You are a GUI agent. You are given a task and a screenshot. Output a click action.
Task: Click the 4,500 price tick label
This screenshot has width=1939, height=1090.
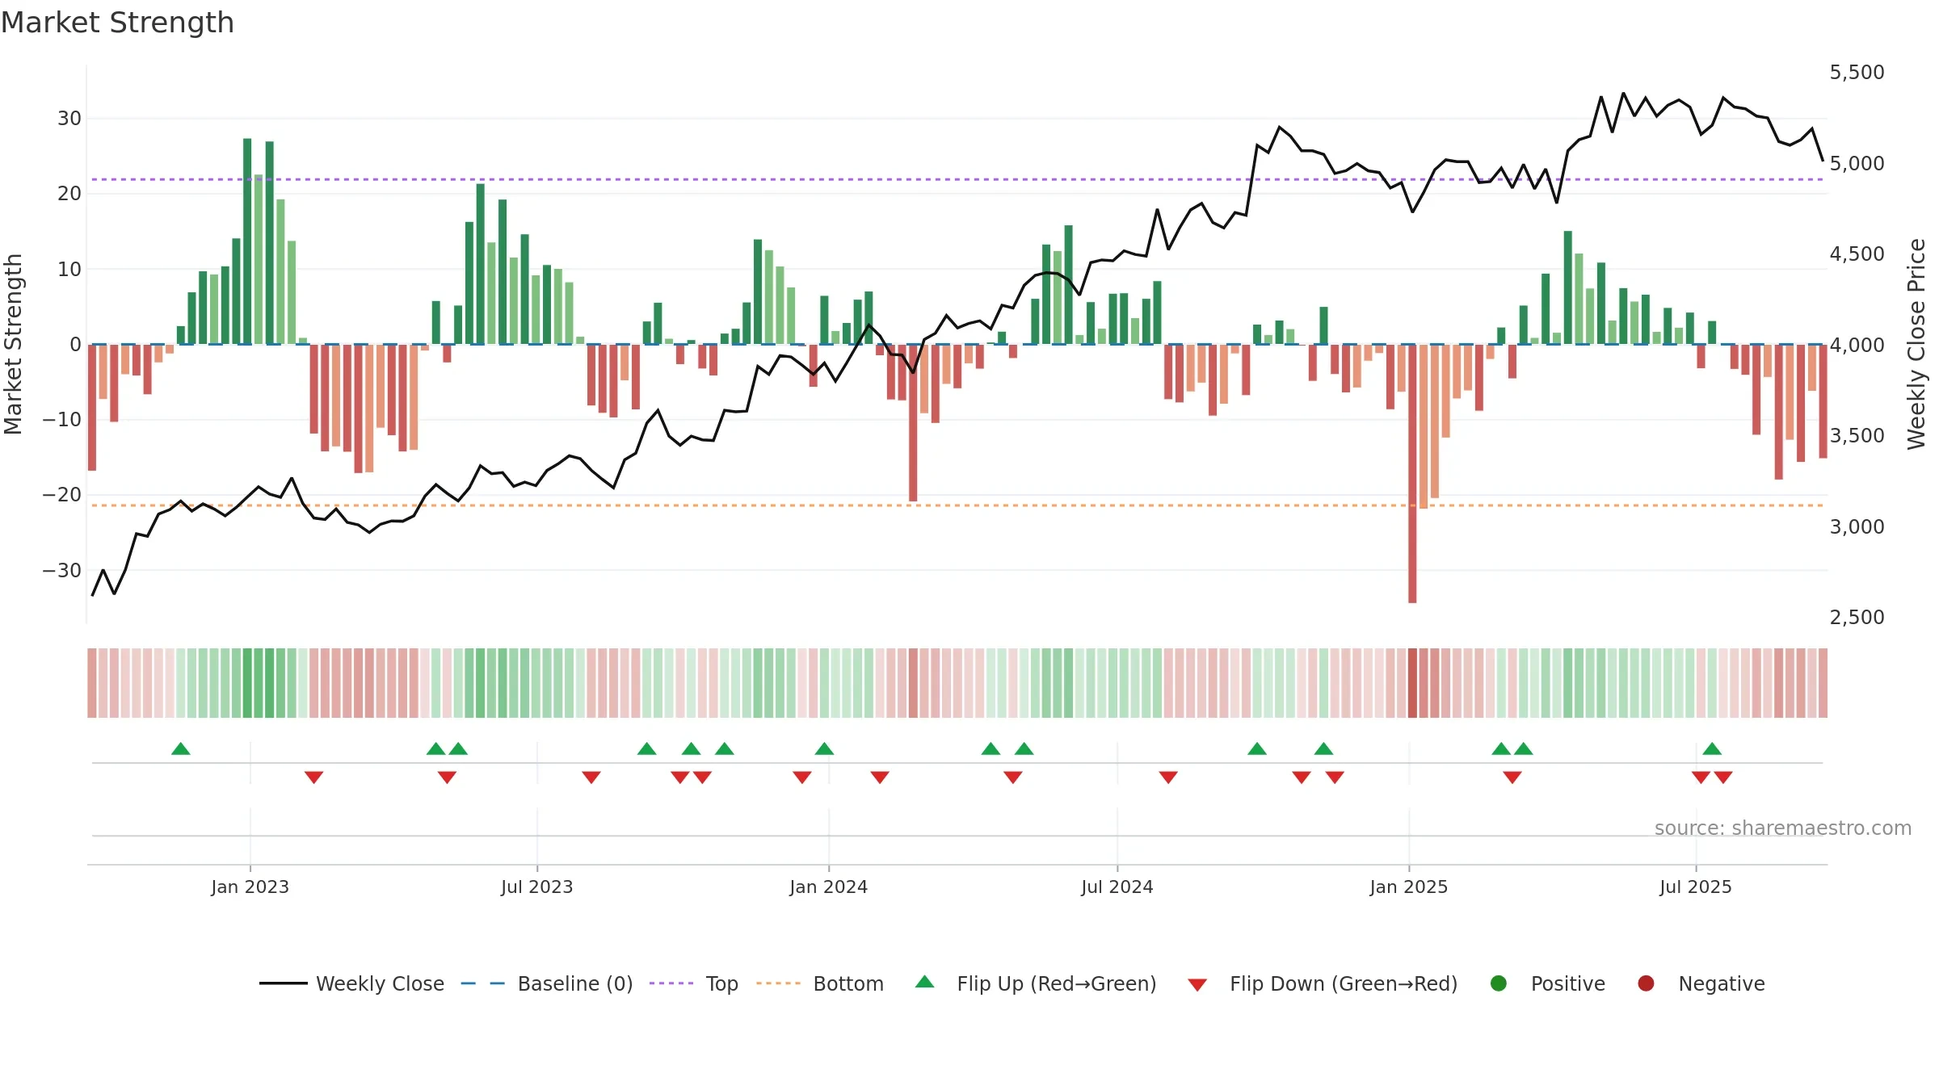click(1857, 254)
